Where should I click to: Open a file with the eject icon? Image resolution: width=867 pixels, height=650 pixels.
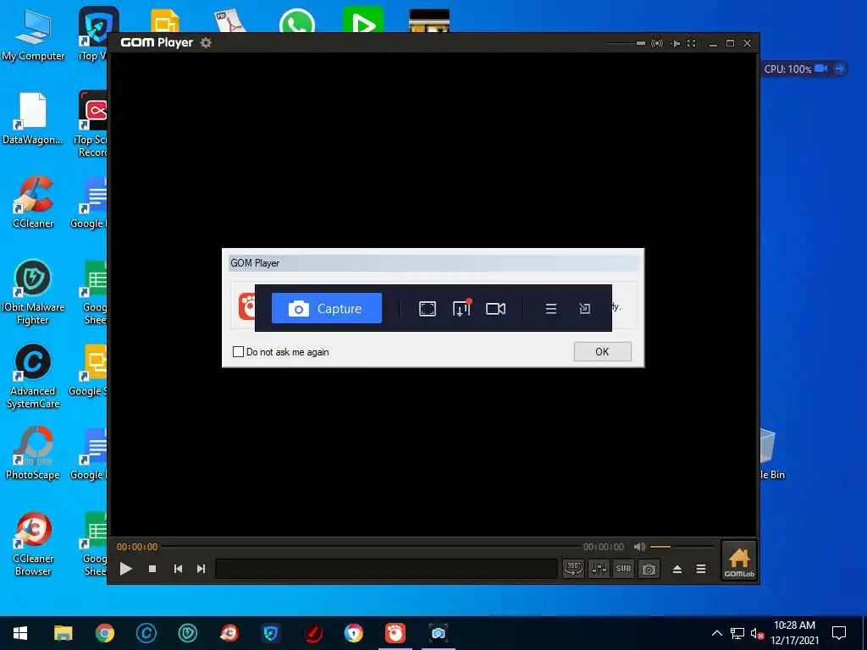(676, 569)
